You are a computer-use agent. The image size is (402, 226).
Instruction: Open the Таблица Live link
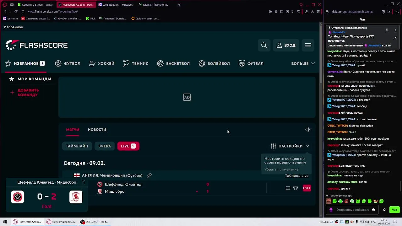click(297, 175)
